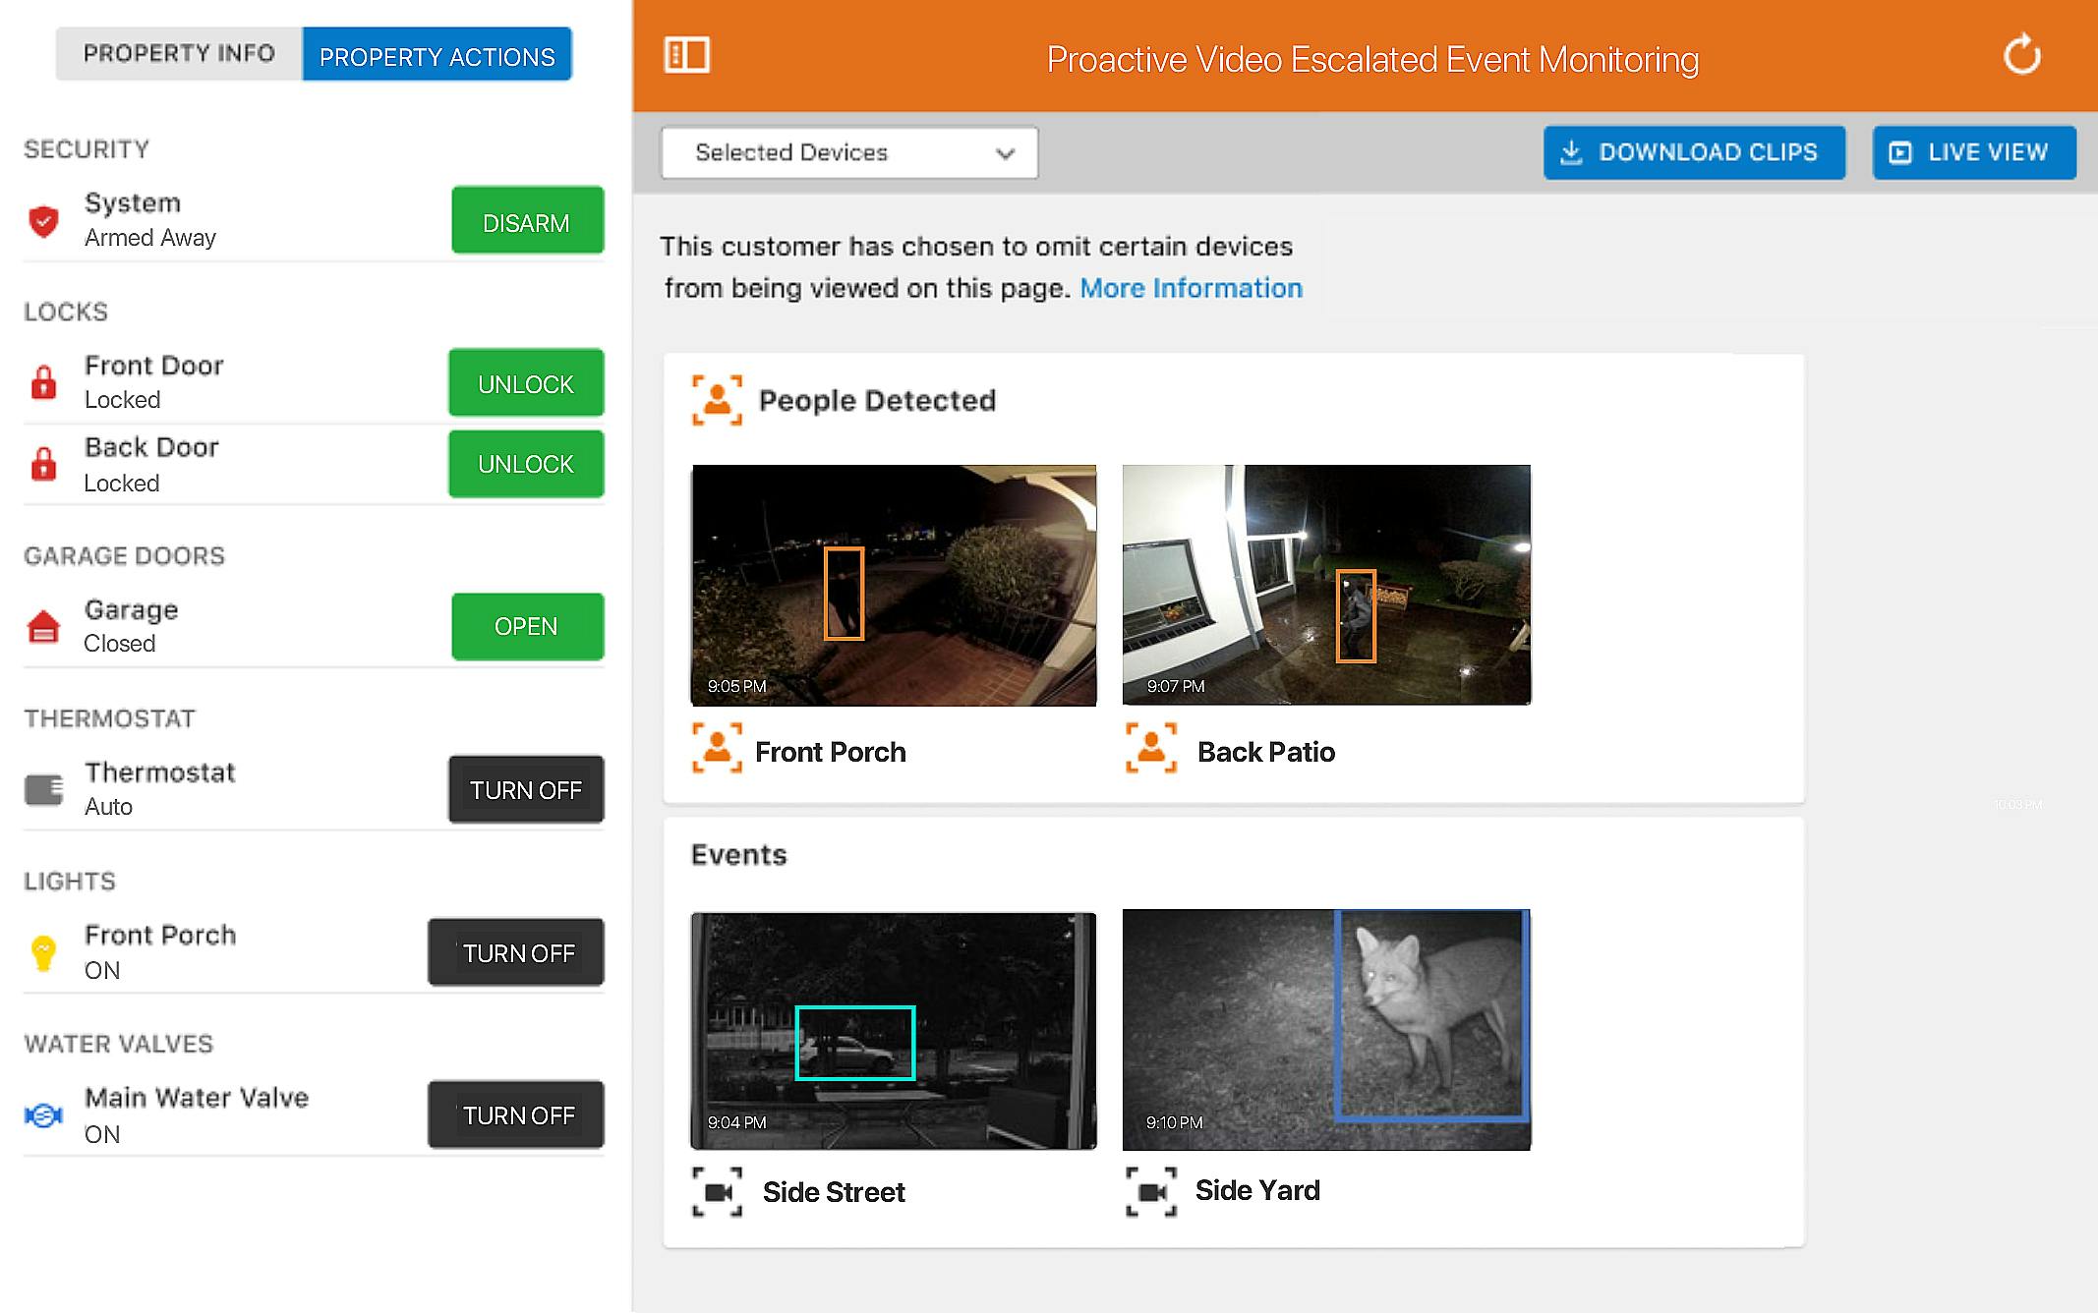The width and height of the screenshot is (2098, 1313).
Task: Disarm the security system
Action: point(527,222)
